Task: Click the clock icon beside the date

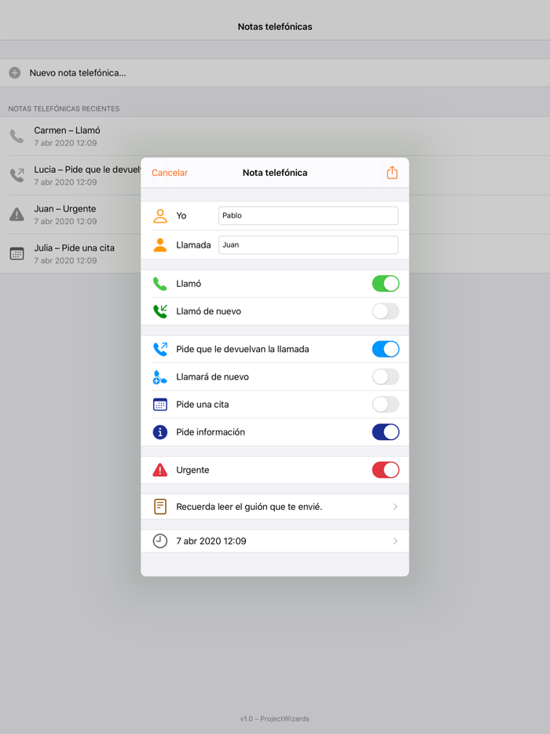Action: click(x=160, y=541)
